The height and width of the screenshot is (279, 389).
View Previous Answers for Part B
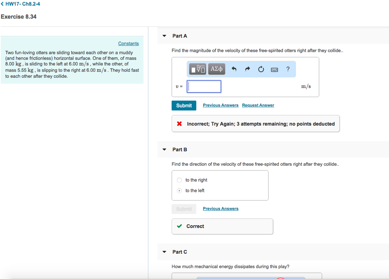(x=221, y=209)
